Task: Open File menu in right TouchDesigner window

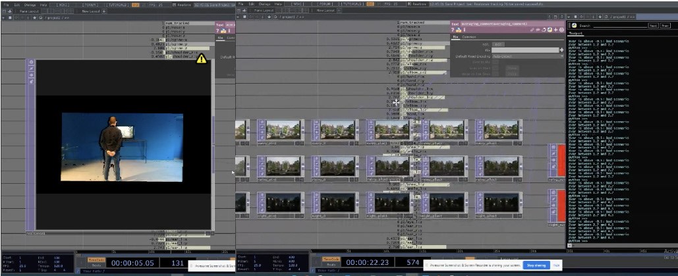Action: 241,4
